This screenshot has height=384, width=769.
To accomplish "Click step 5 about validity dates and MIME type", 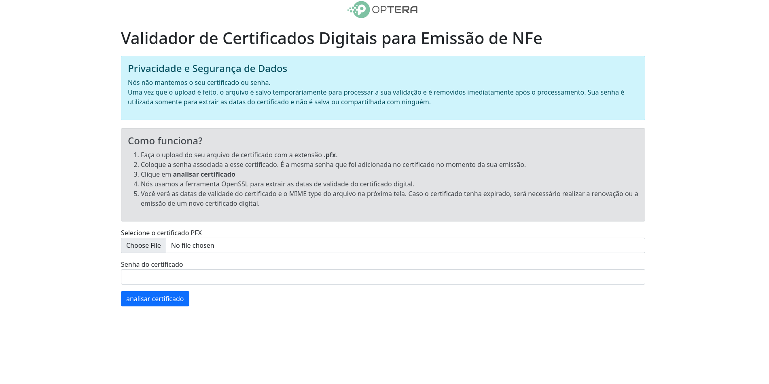I will [389, 194].
